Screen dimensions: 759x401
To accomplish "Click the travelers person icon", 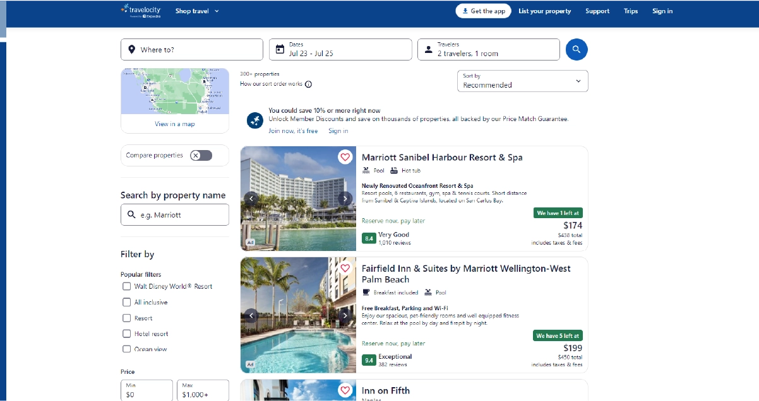I will tap(428, 49).
